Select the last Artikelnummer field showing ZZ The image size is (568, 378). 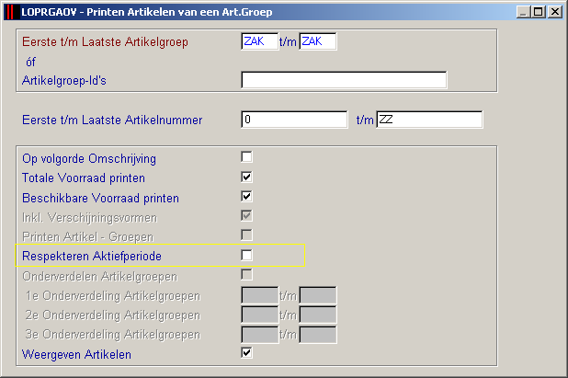click(x=429, y=120)
